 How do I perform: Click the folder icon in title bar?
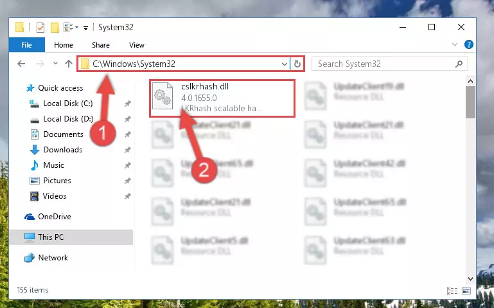[19, 28]
